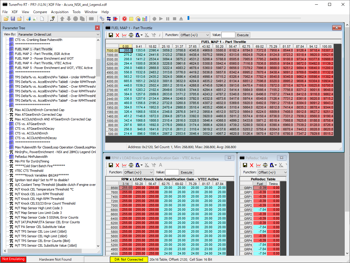Click the play button in the acquisition toolbar

pyautogui.click(x=161, y=19)
